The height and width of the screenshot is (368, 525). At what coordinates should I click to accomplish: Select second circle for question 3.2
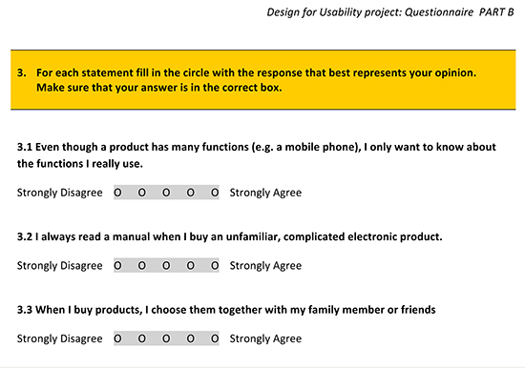click(142, 265)
